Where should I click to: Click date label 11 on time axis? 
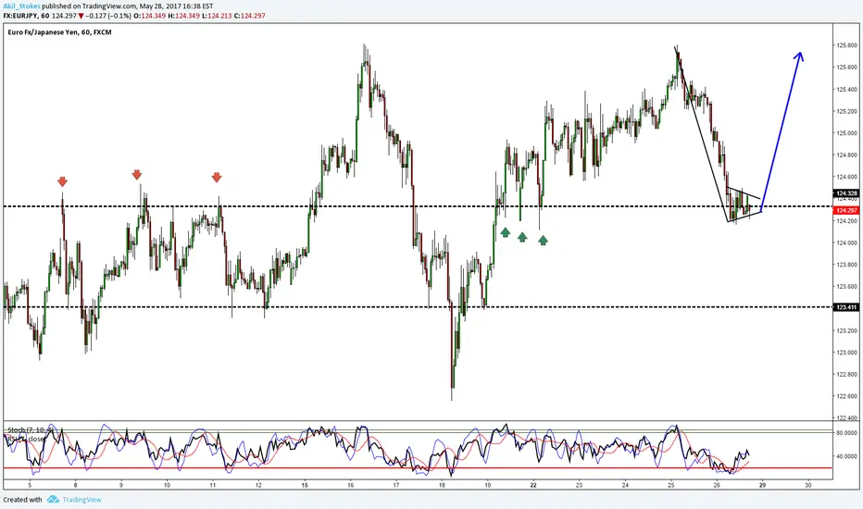click(x=212, y=485)
